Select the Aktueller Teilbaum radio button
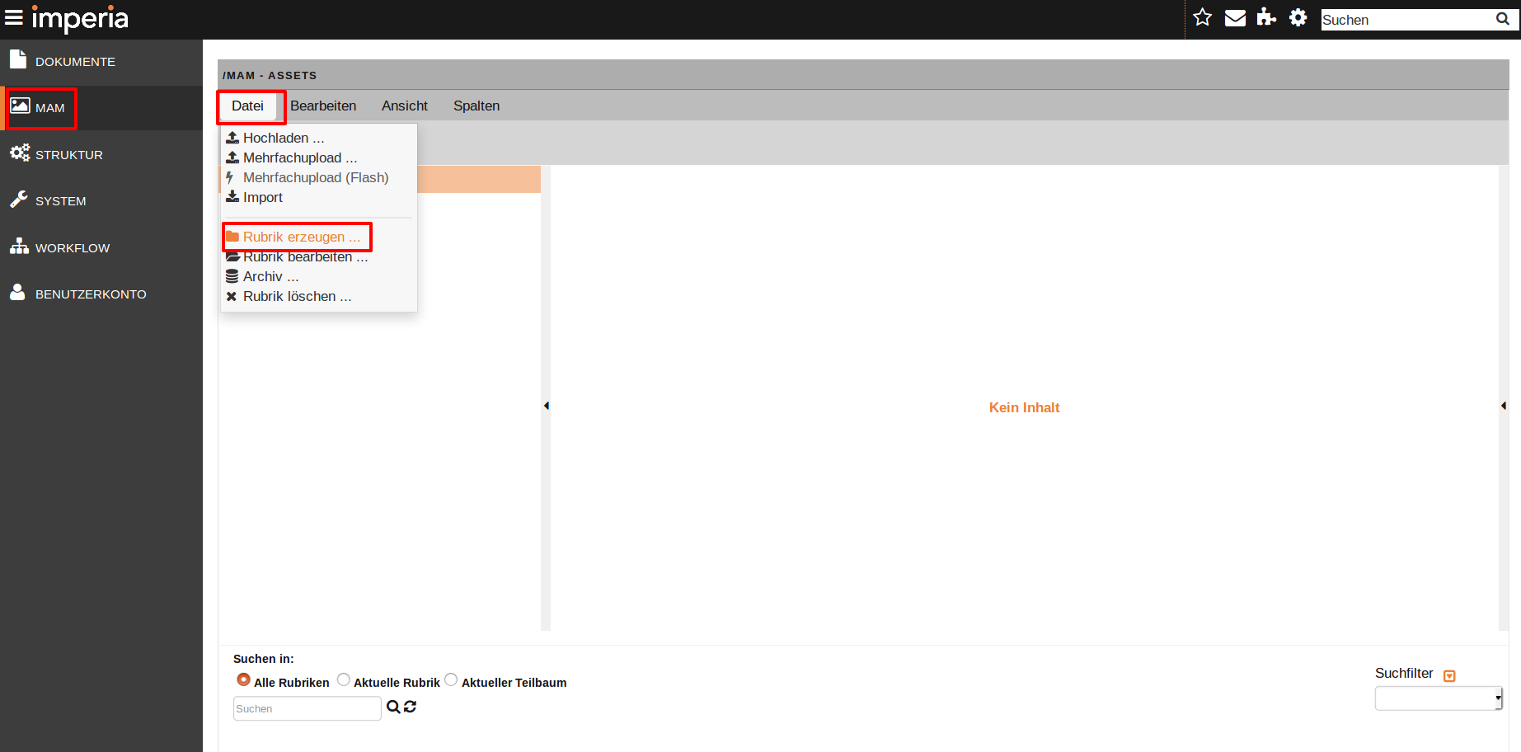 coord(451,679)
